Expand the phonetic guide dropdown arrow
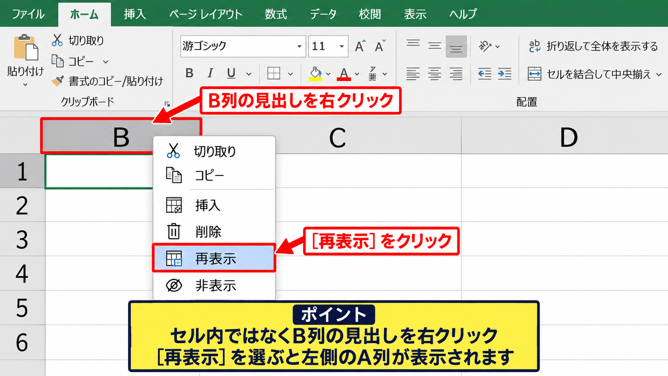668x376 pixels. coord(385,74)
